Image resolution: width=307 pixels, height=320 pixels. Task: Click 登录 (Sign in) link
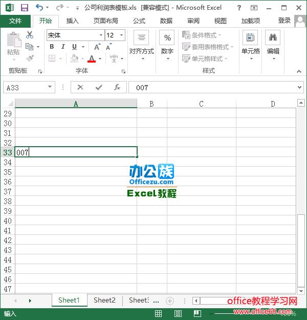[x=284, y=21]
